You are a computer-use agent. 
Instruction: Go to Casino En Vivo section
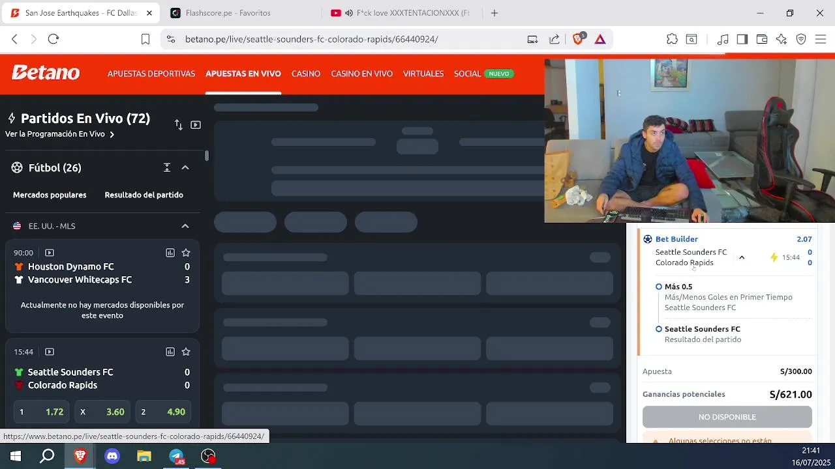click(361, 74)
